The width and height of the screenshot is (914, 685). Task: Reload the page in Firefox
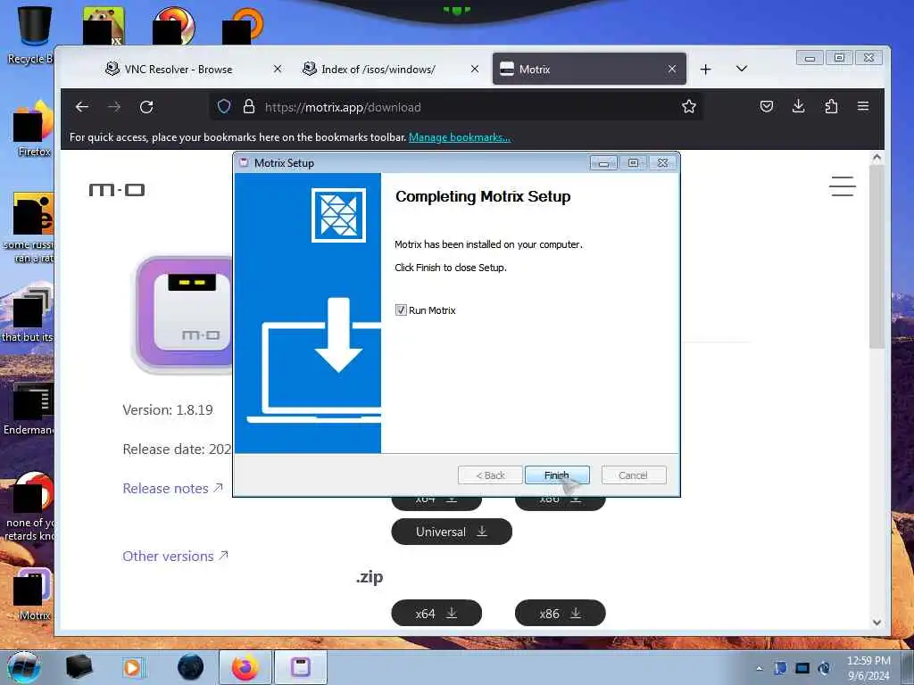pos(146,107)
